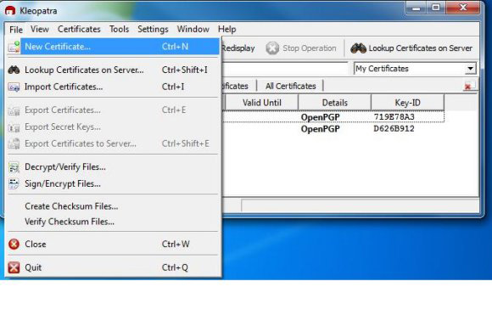Select Export Secret Keys... menu entry
492x315 pixels.
pos(114,127)
